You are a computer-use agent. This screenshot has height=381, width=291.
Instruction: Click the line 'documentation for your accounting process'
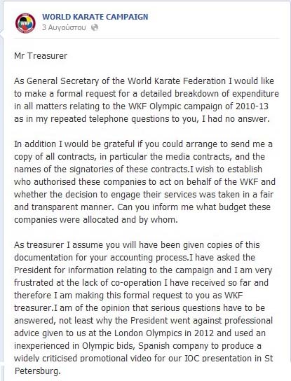(135, 258)
